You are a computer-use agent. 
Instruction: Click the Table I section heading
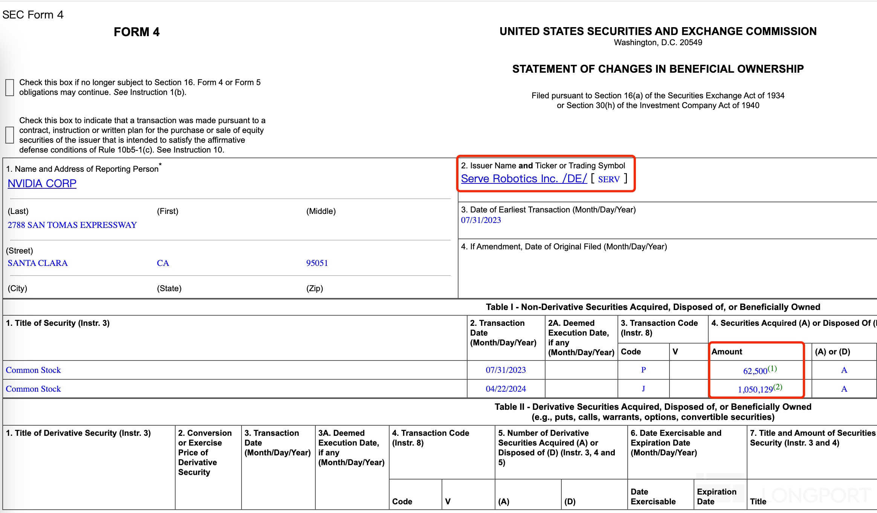[653, 307]
